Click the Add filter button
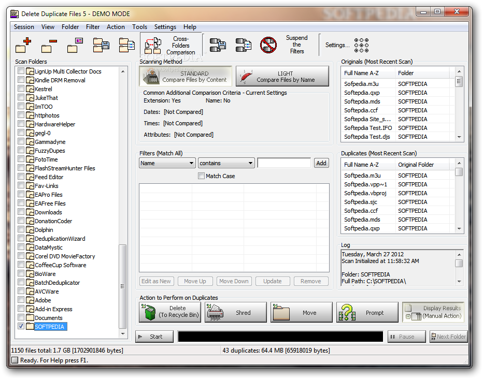The width and height of the screenshot is (483, 379). pyautogui.click(x=321, y=163)
